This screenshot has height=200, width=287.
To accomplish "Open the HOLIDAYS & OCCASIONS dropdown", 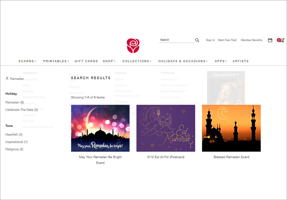I will pos(183,61).
